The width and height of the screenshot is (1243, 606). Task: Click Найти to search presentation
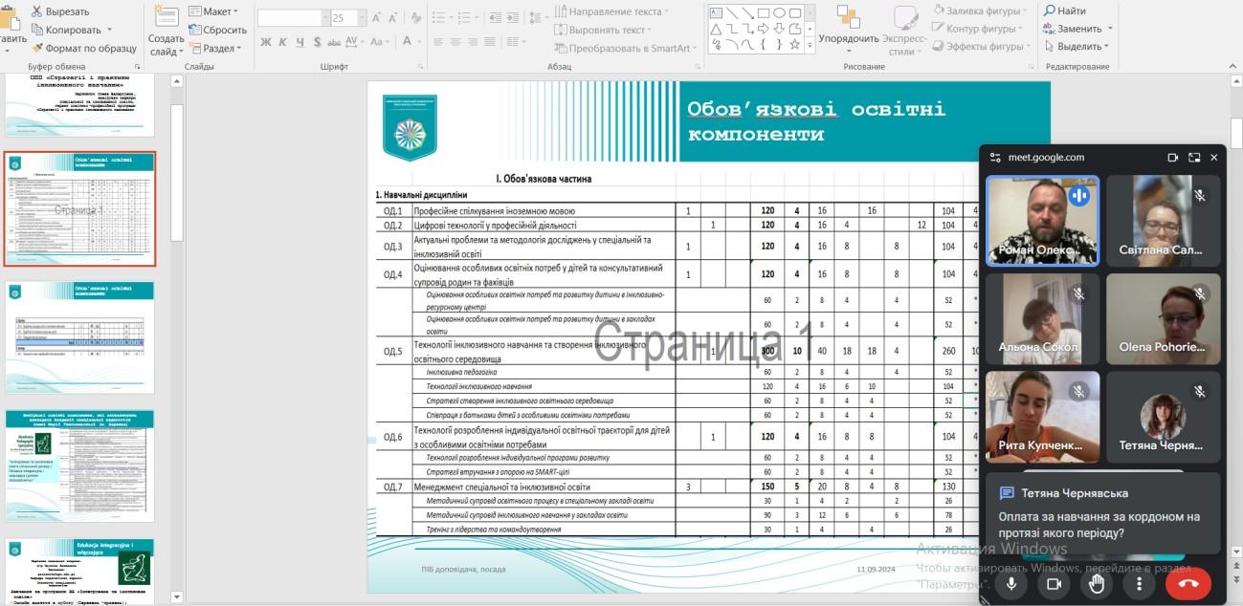(1064, 11)
